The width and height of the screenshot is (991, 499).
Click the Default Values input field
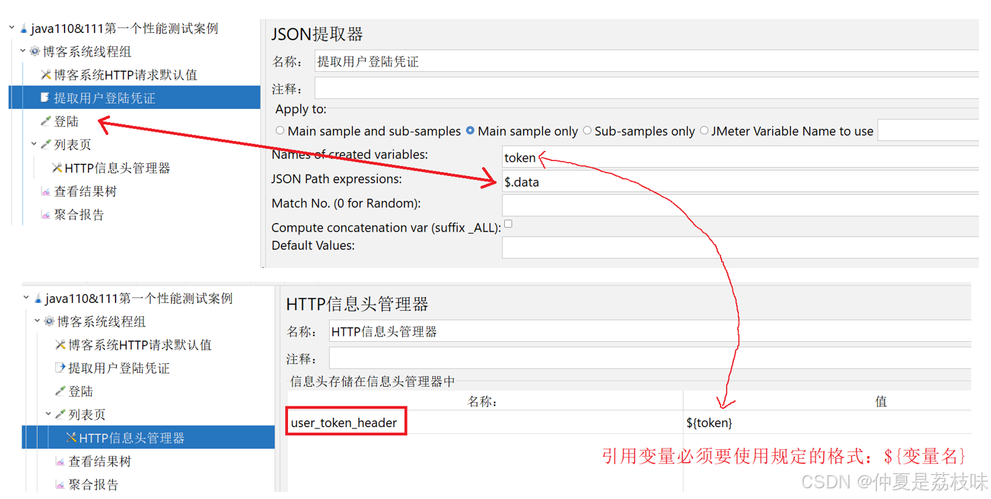click(x=741, y=246)
